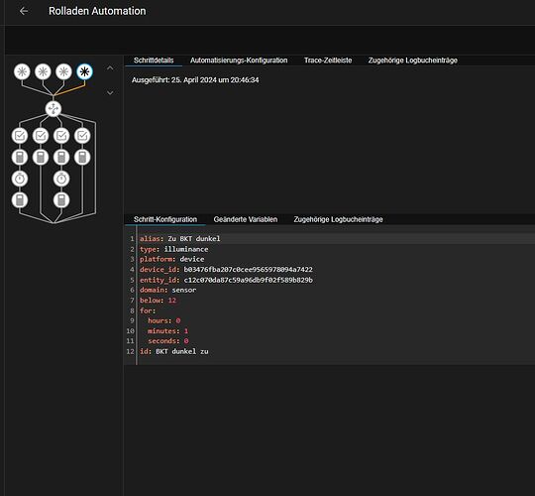Select the device action node under the fourth condition
The width and height of the screenshot is (535, 496).
coord(82,157)
